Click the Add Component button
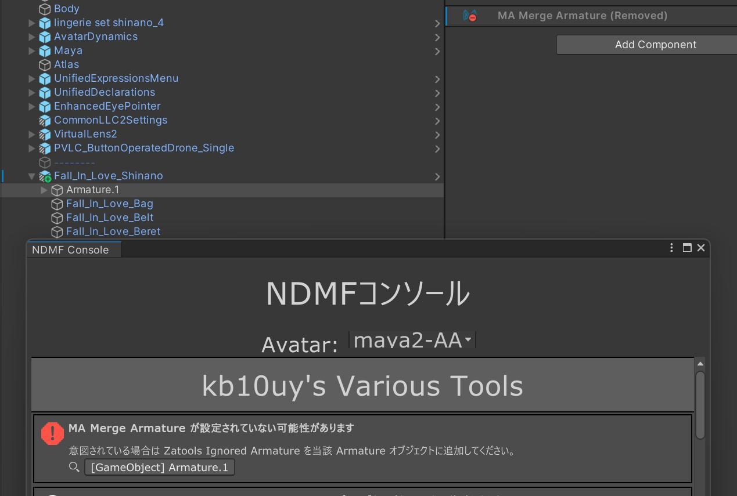Image resolution: width=737 pixels, height=496 pixels. click(655, 45)
